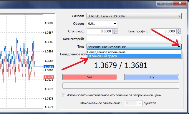Click the red 1.3679 bid price label
The image size is (189, 114).
(x=49, y=77)
